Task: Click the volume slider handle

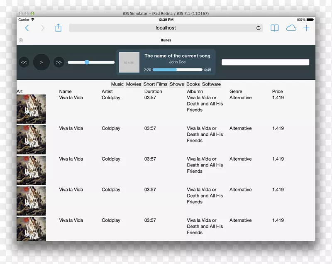Action: [87, 62]
